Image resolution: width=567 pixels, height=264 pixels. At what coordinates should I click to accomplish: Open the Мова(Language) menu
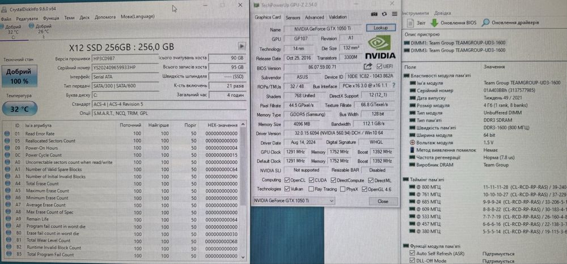point(137,16)
